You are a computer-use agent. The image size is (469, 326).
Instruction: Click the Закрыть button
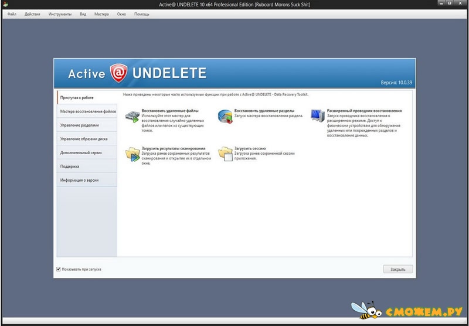[398, 269]
